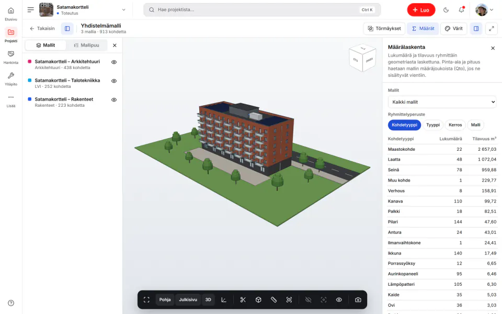Click the Satamakortteli project thumbnail
This screenshot has width=502, height=314.
tap(46, 10)
